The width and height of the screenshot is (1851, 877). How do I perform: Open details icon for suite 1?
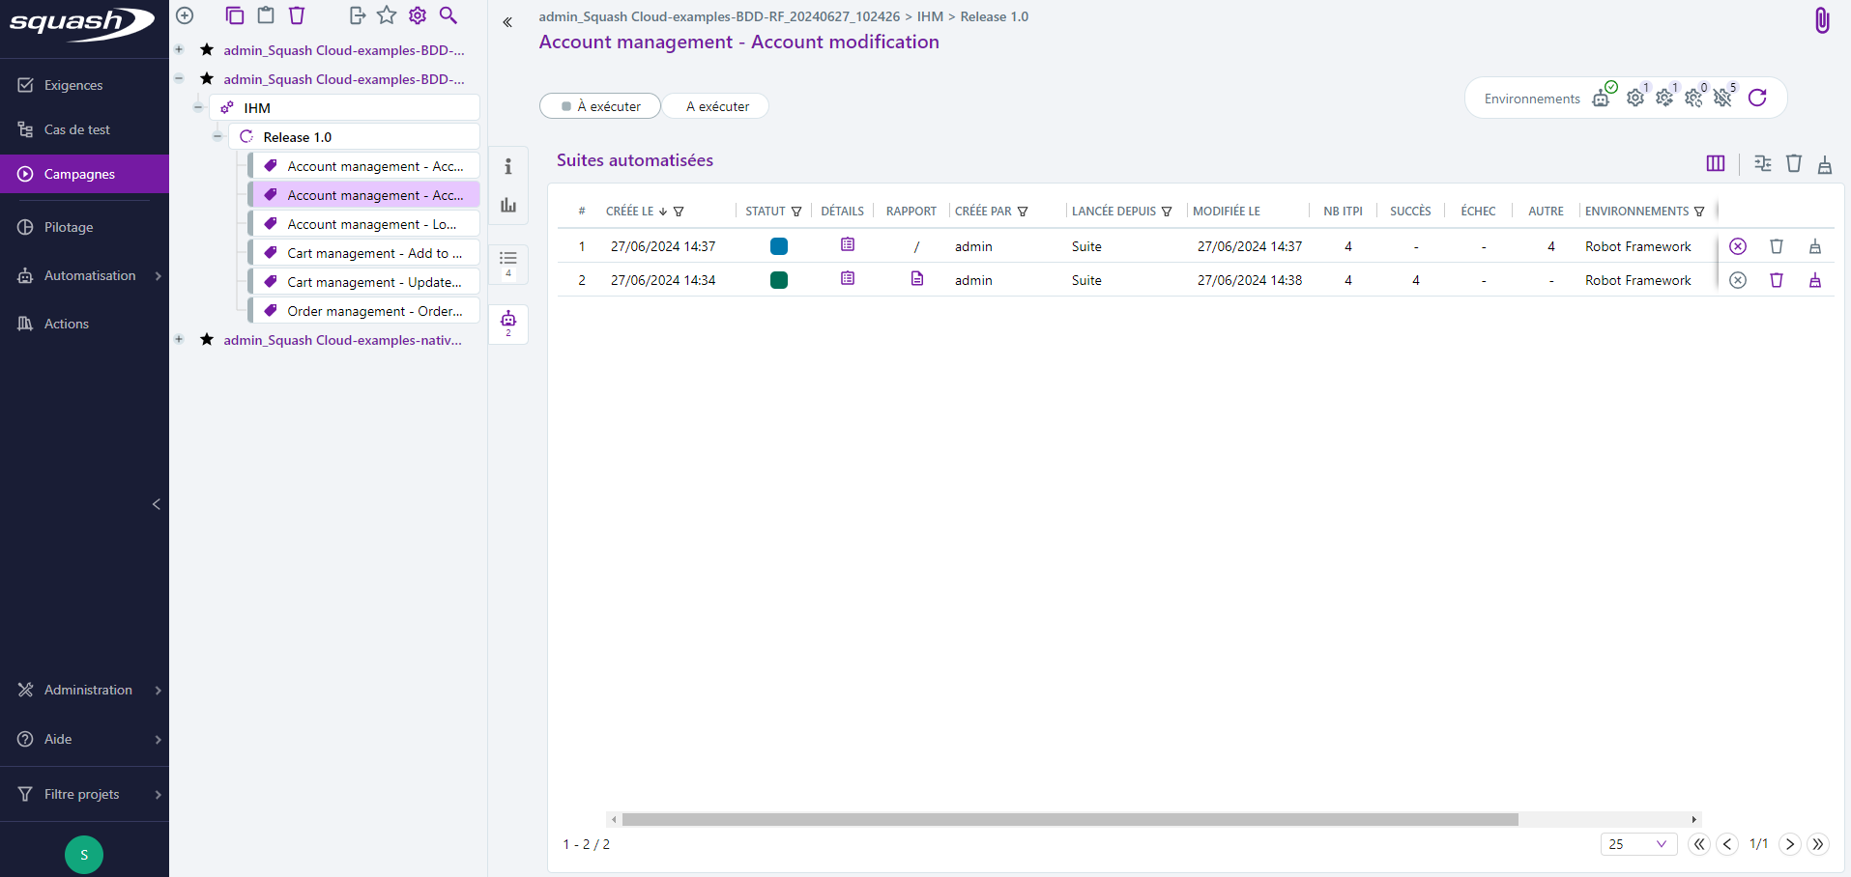click(x=847, y=245)
